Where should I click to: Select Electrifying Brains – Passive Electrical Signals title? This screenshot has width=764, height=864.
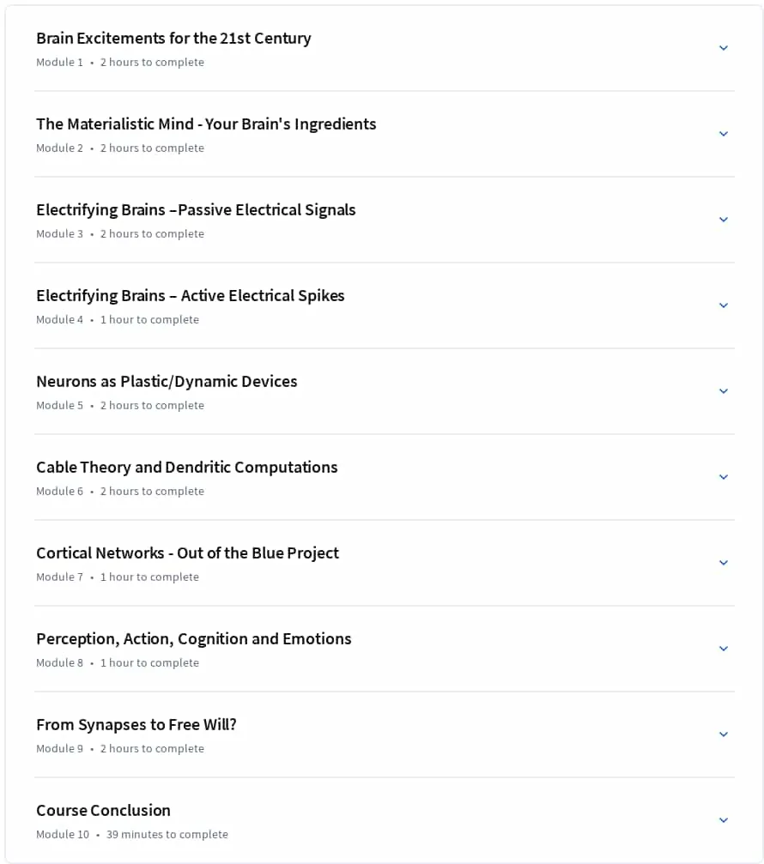(x=196, y=210)
